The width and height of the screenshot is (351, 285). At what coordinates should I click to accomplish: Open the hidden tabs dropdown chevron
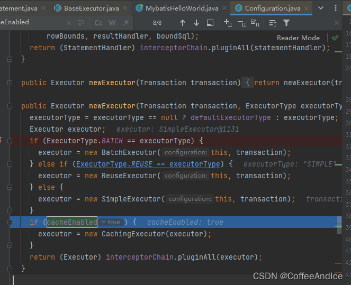(321, 8)
